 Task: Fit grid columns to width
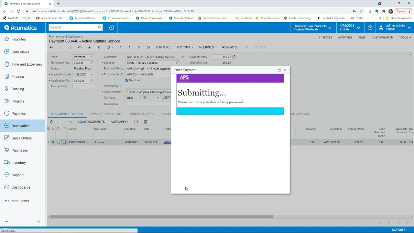coord(136,122)
